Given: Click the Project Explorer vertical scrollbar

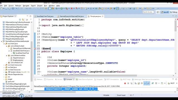Looking at the screenshot, I should 31,61.
